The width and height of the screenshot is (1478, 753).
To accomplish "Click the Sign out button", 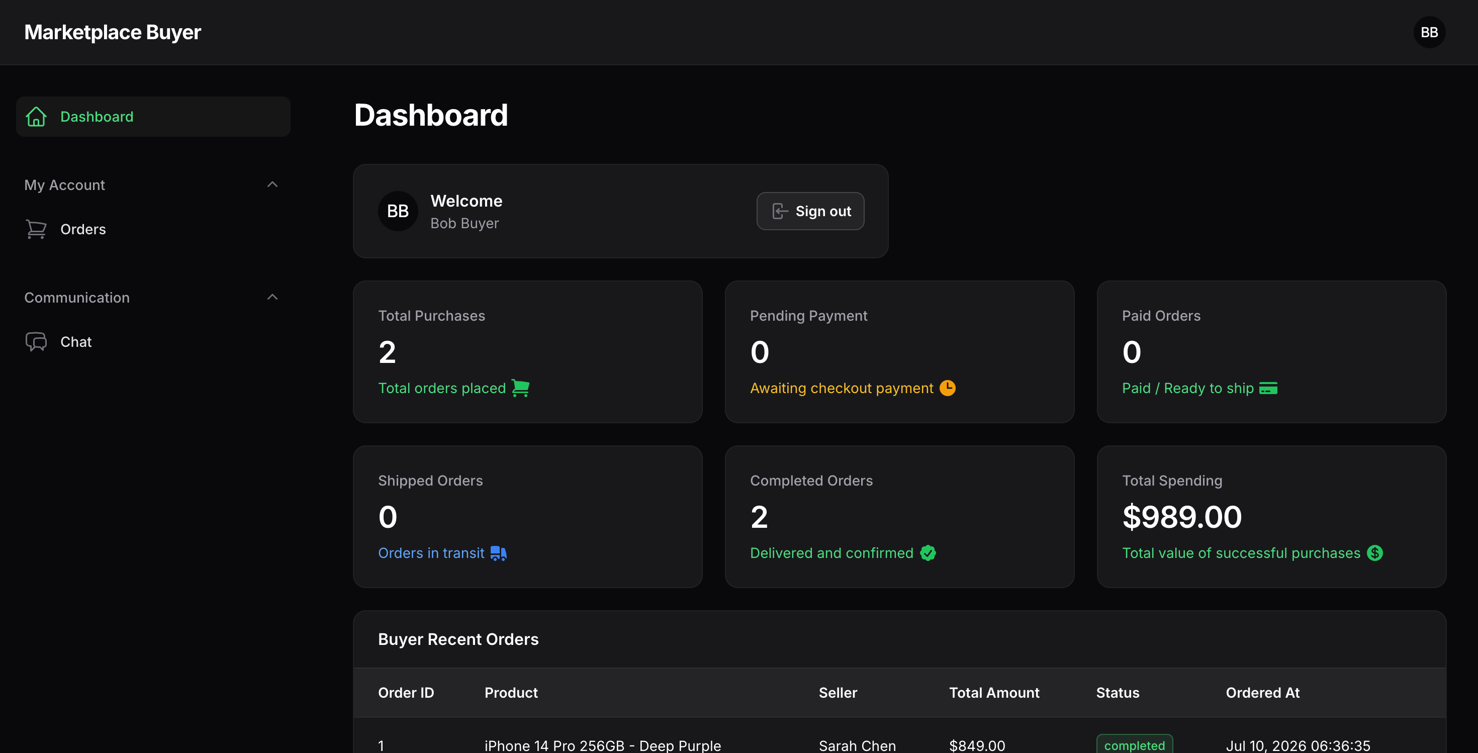I will (x=810, y=211).
